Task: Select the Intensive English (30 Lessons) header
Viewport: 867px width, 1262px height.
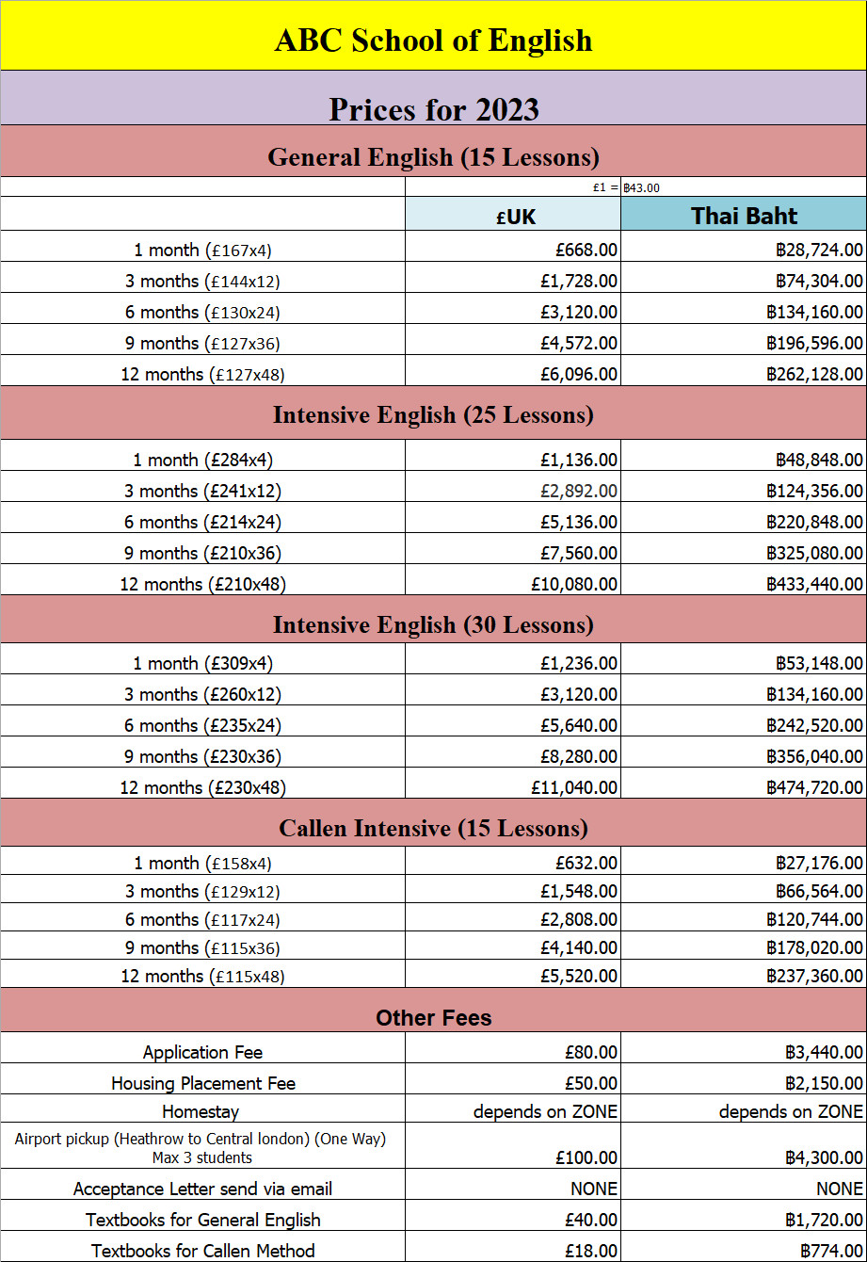Action: 433,624
